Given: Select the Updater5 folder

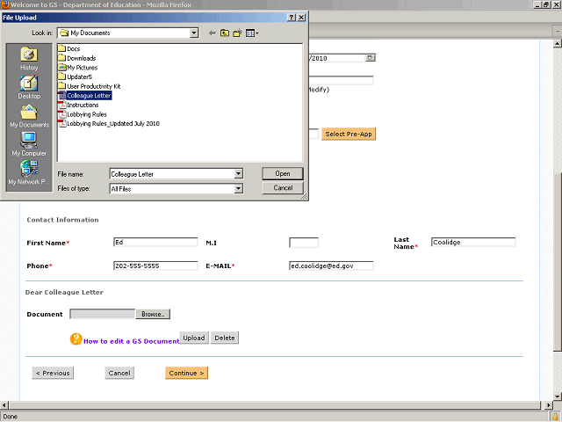Looking at the screenshot, I should pos(75,76).
